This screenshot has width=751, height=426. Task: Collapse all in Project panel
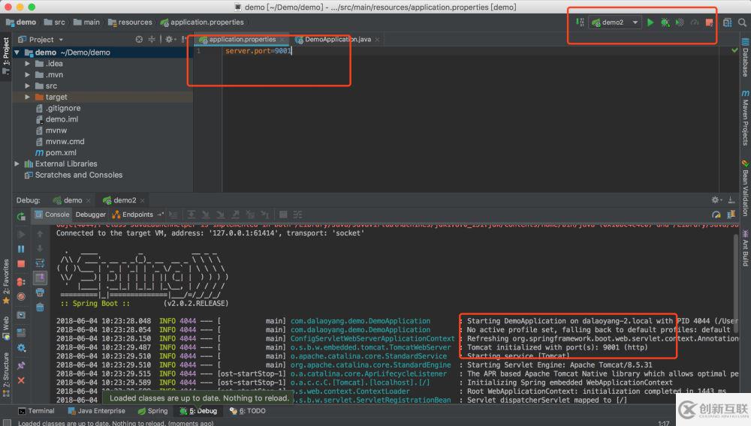point(152,40)
